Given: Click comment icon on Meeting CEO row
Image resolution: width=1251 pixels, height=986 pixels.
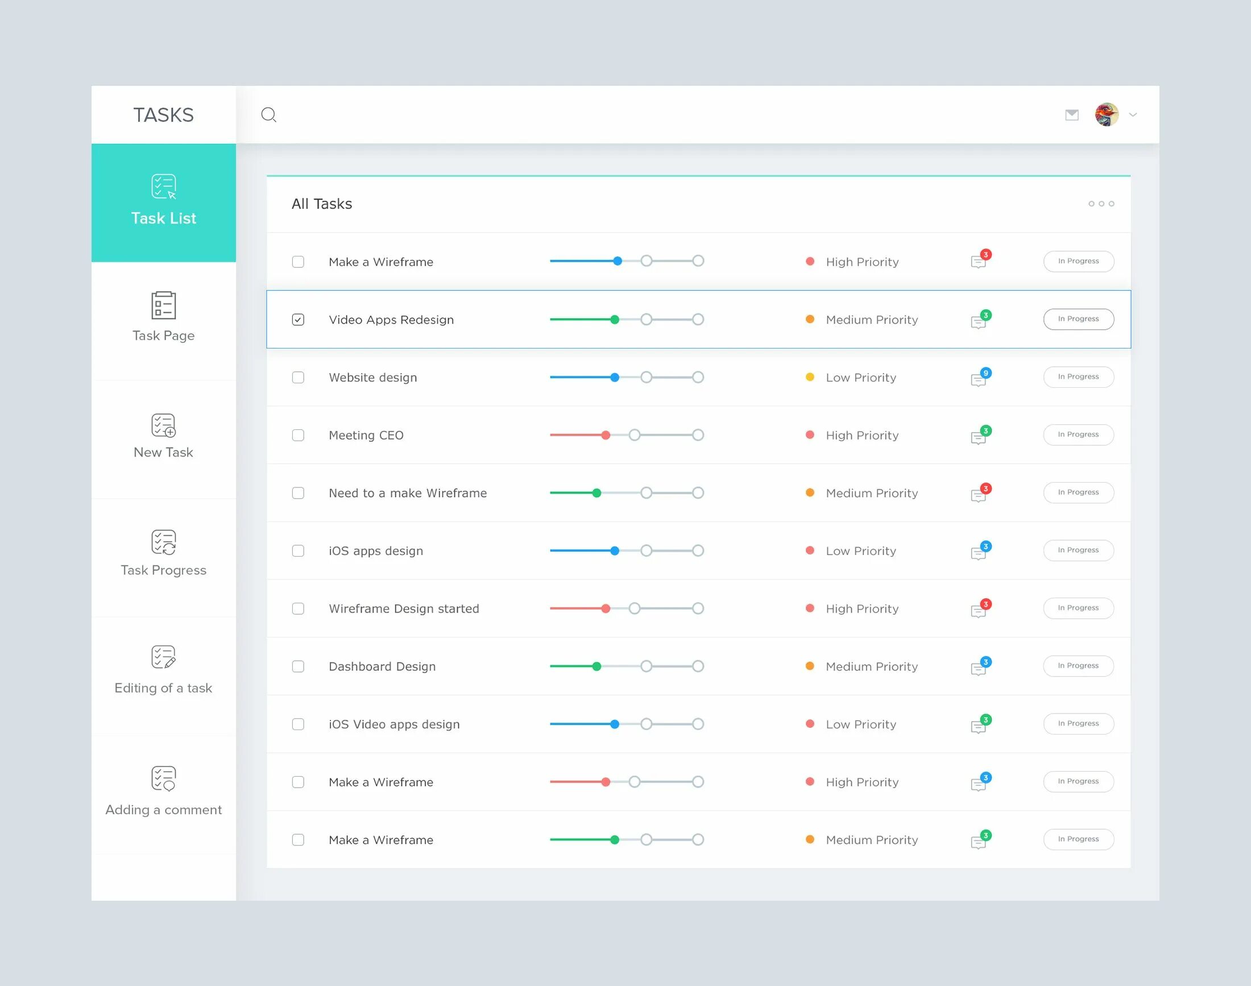Looking at the screenshot, I should pyautogui.click(x=979, y=437).
